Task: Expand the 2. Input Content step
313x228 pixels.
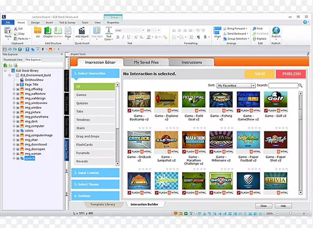Action: [95, 173]
